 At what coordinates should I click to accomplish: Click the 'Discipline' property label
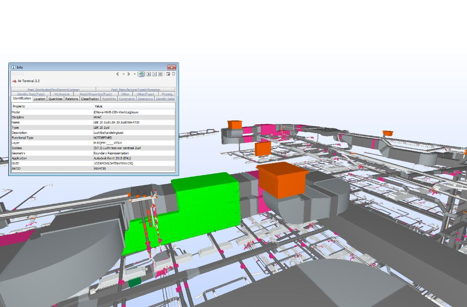18,117
